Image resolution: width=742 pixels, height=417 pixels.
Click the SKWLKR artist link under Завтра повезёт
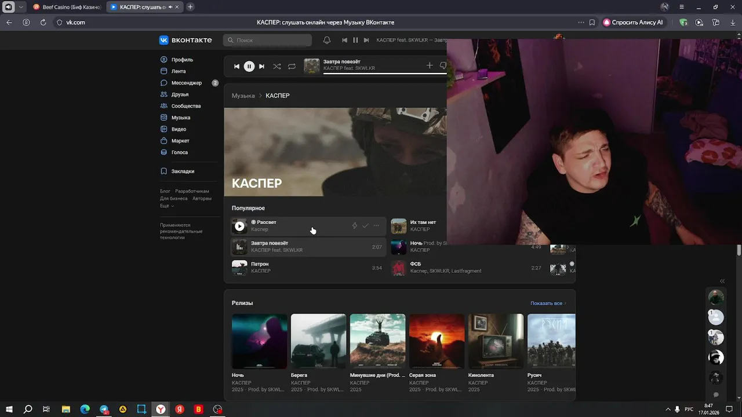293,250
